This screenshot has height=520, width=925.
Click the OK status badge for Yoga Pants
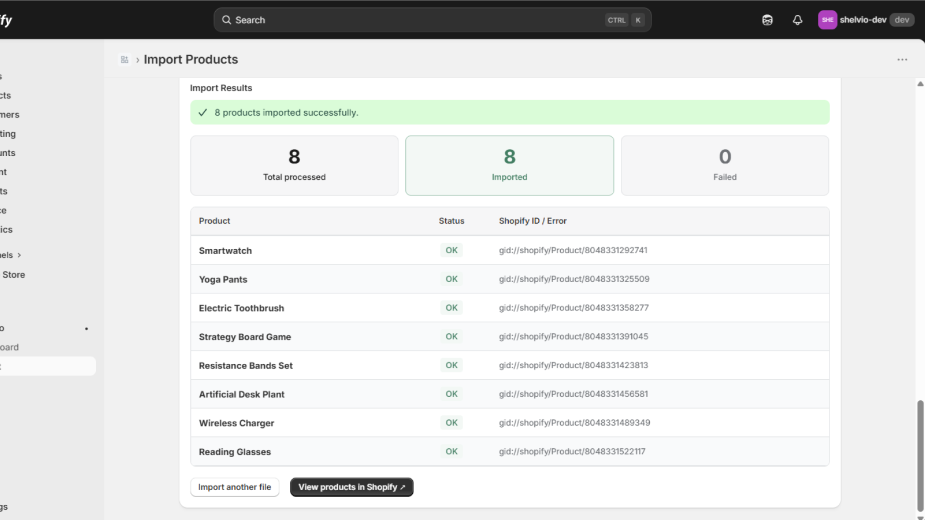[x=452, y=279]
